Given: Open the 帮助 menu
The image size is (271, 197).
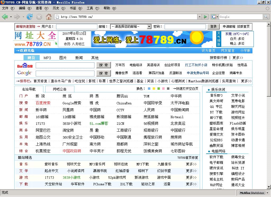Looking at the screenshot, I should click(110, 8).
